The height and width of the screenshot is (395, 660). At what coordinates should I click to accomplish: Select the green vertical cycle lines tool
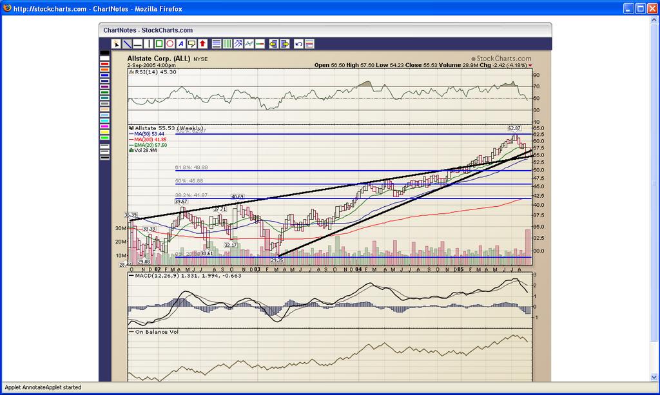pos(228,44)
